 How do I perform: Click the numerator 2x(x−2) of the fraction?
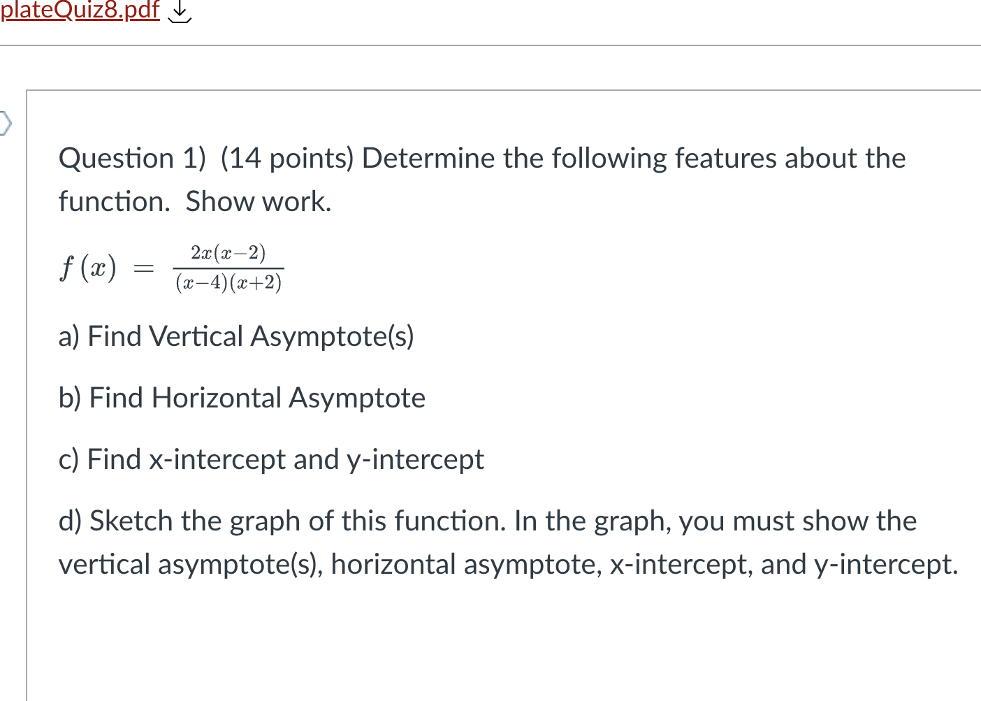(228, 252)
